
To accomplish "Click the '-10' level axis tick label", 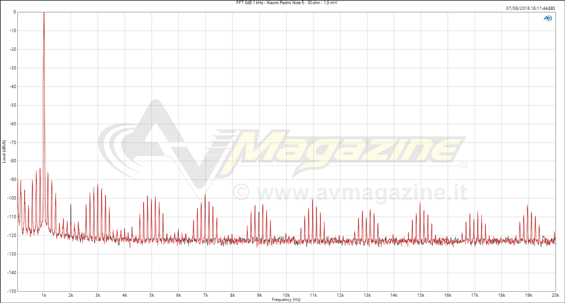I will click(13, 31).
